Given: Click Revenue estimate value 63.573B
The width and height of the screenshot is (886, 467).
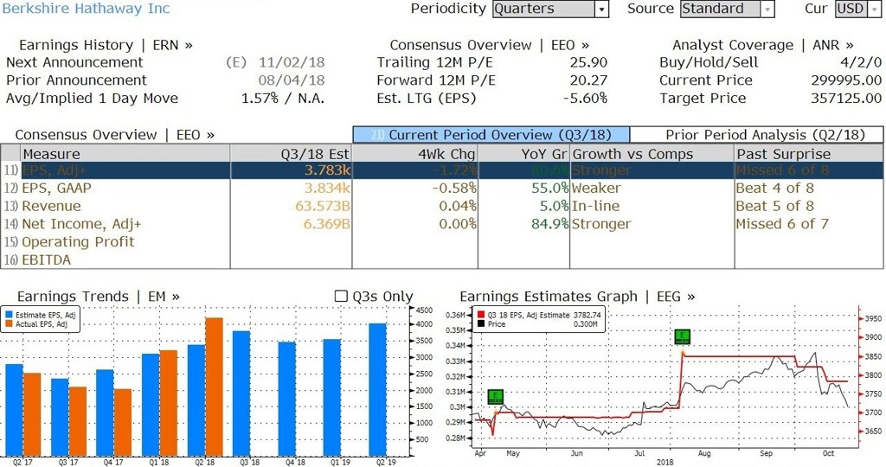Looking at the screenshot, I should pos(322,206).
